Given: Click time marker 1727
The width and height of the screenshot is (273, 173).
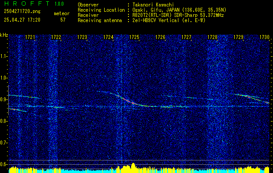Looking at the screenshot, I should (x=187, y=37).
